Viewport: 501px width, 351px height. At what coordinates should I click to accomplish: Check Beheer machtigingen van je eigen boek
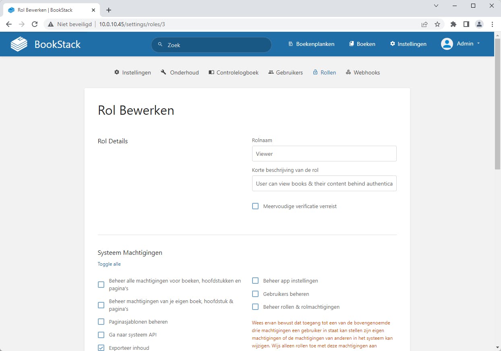pyautogui.click(x=101, y=305)
